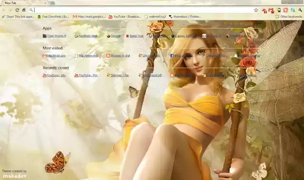This screenshot has height=180, width=304.
Task: Click the Blogger icon in Most visited
Action: pyautogui.click(x=108, y=56)
